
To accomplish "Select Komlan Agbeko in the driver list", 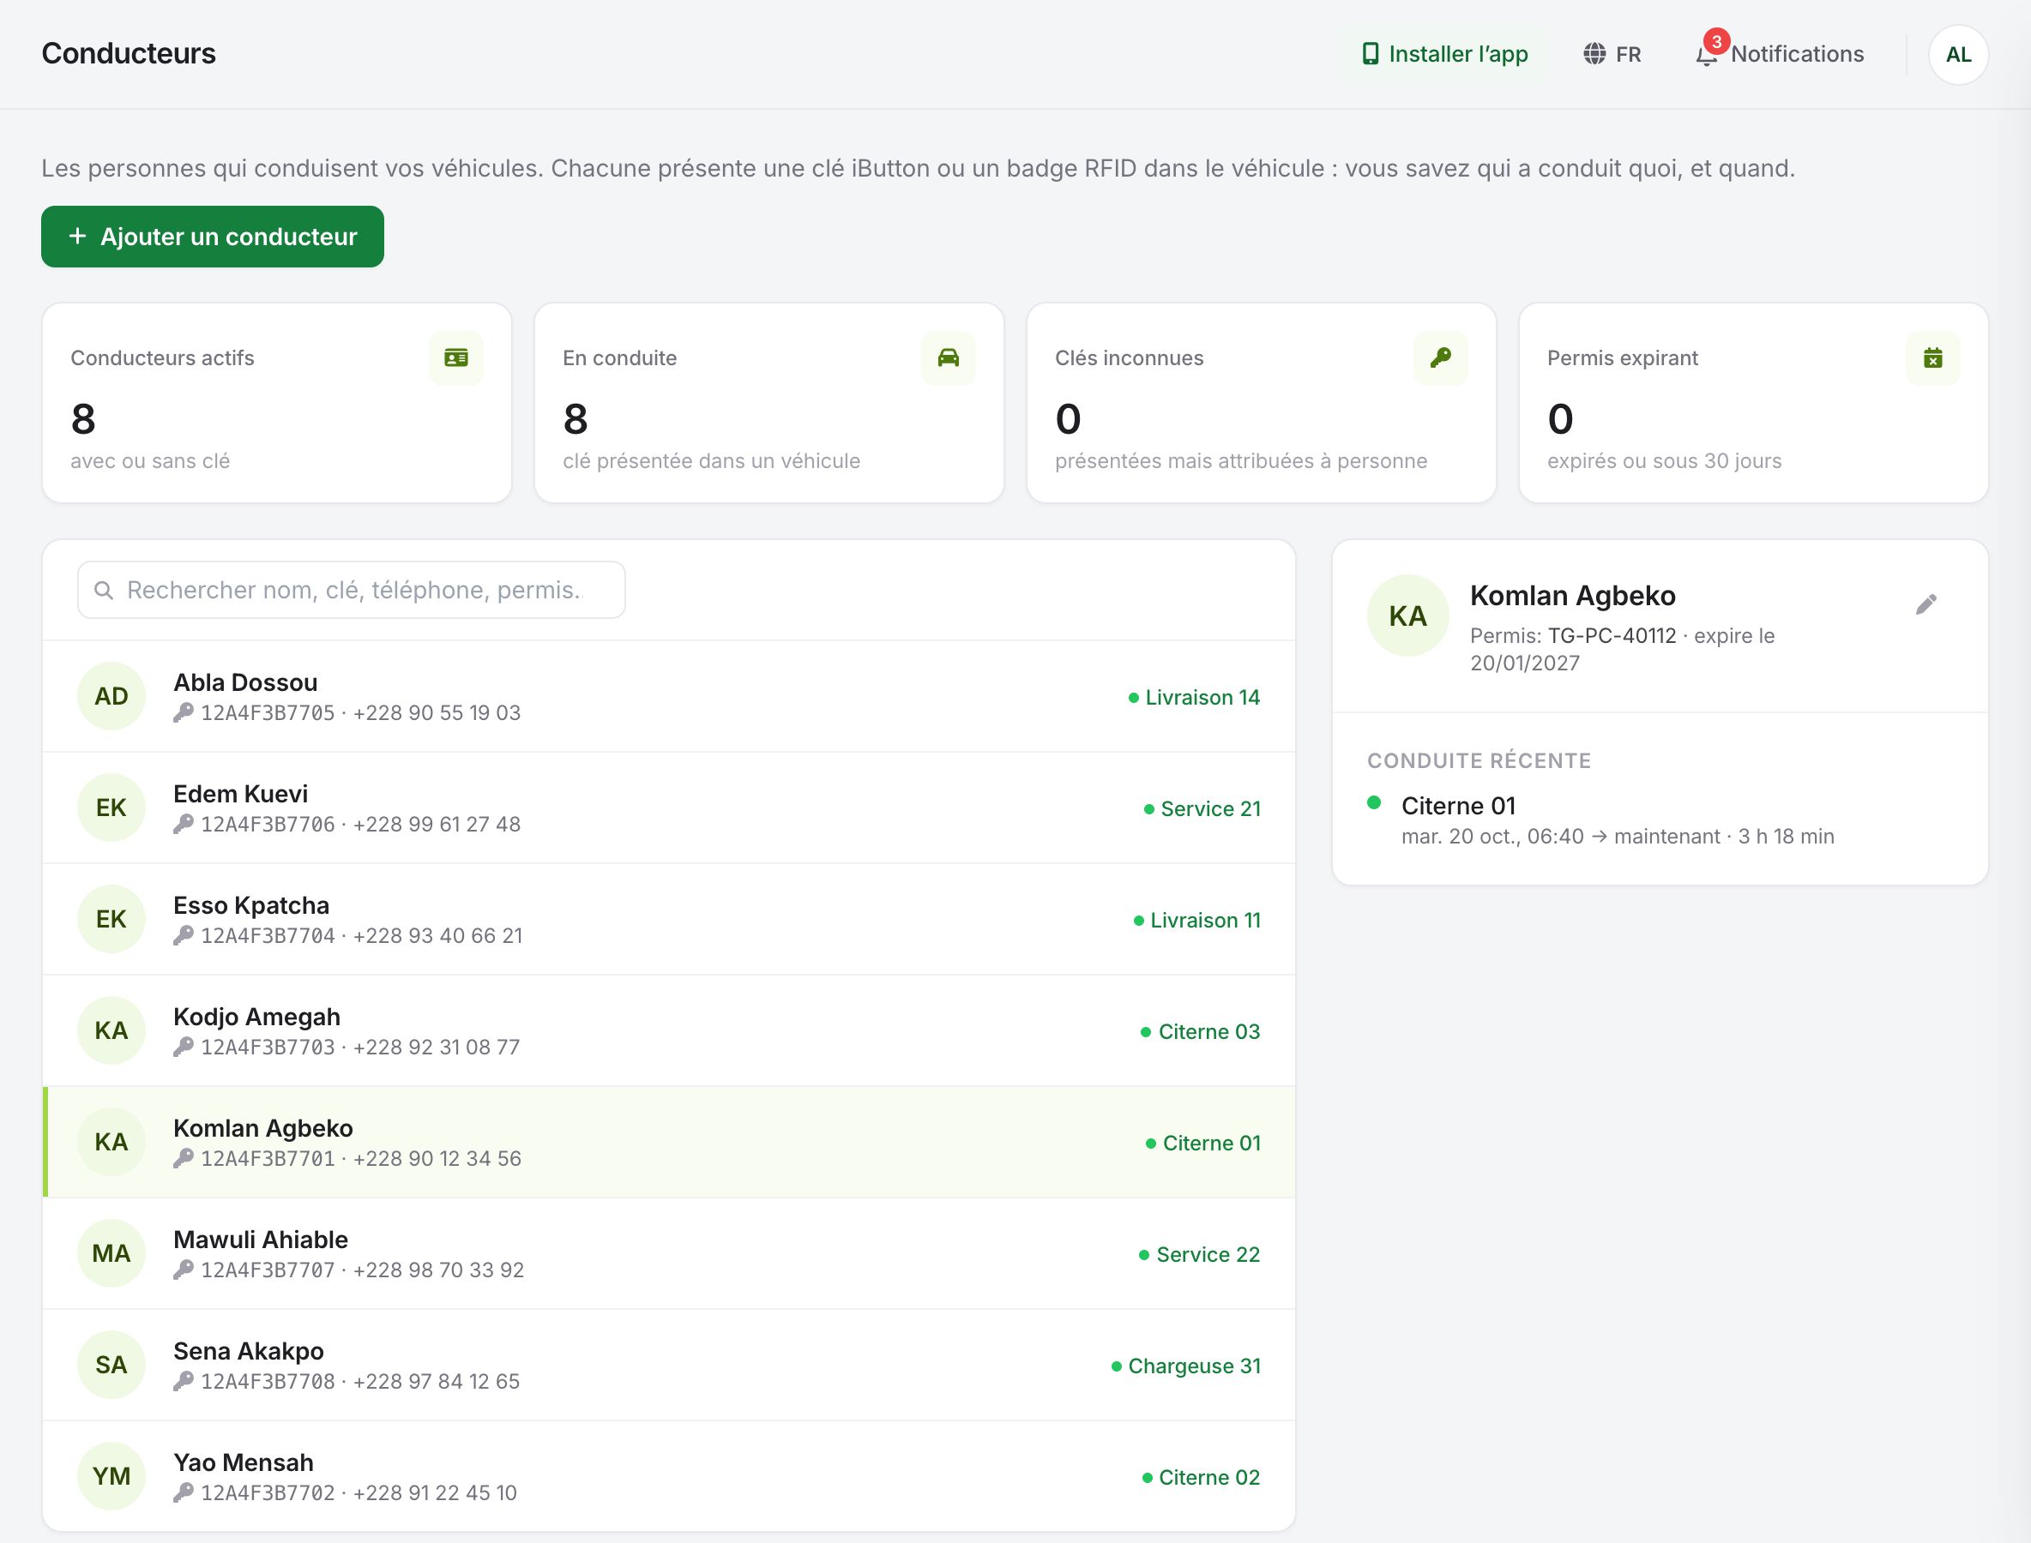I will point(669,1143).
